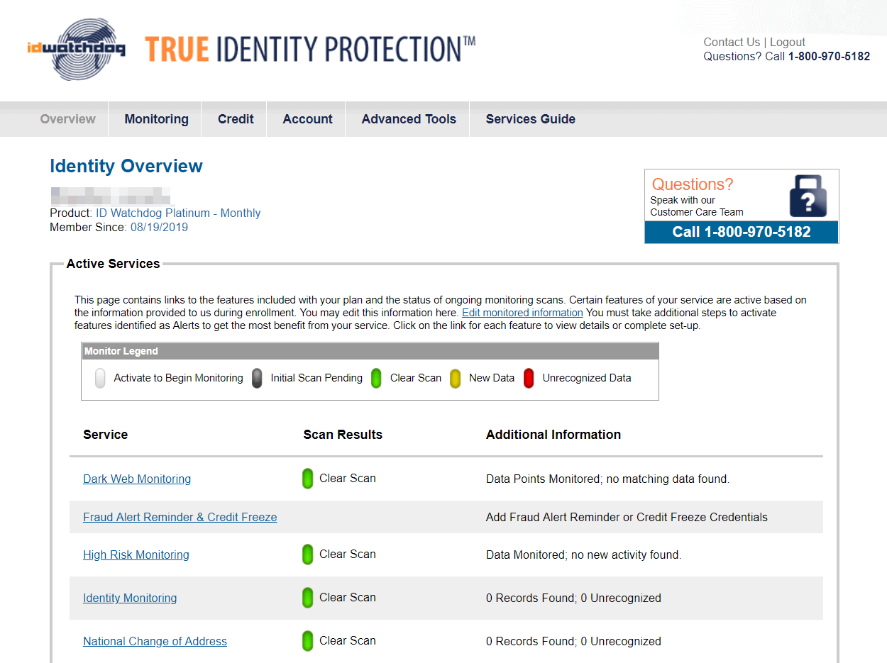Click the TRUE IDENTITY PROTECTION header title

pos(310,49)
